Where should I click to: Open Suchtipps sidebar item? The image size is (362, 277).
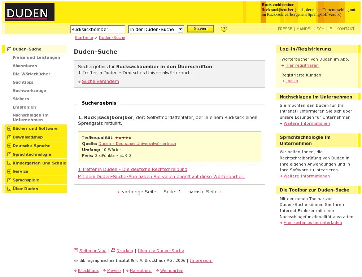(23, 82)
